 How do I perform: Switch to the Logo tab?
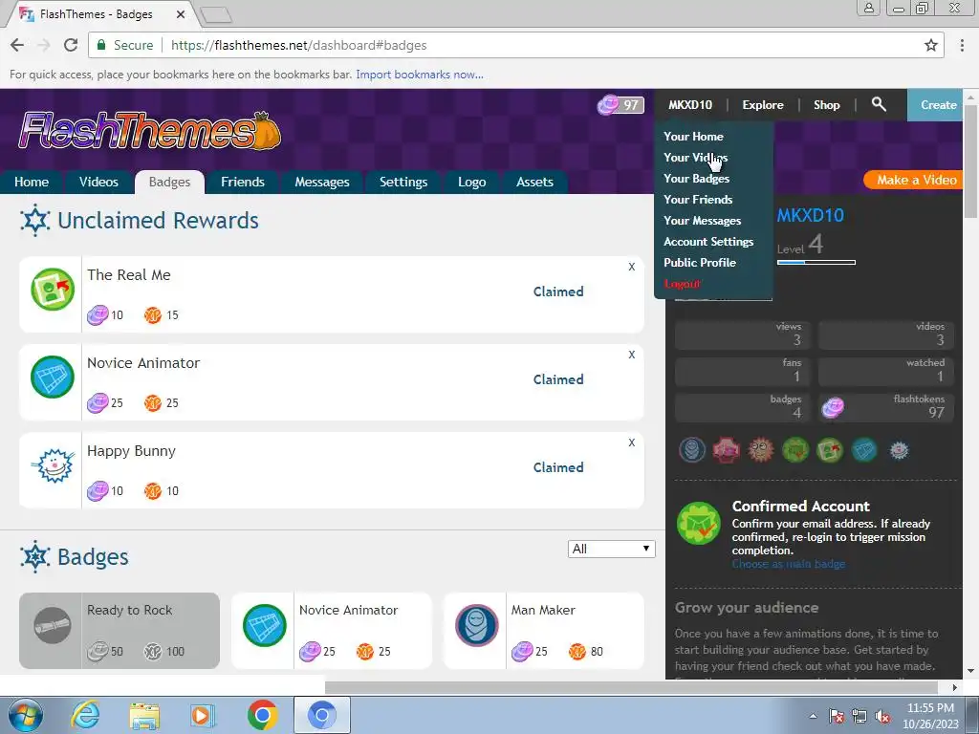point(471,182)
